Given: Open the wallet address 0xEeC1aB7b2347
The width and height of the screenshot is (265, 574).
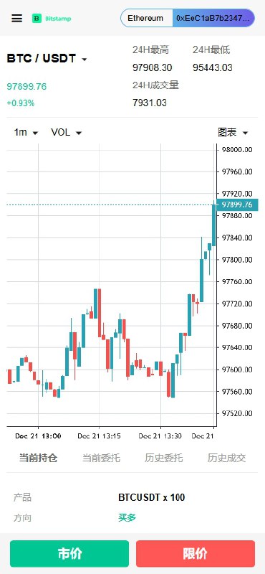Looking at the screenshot, I should click(213, 19).
